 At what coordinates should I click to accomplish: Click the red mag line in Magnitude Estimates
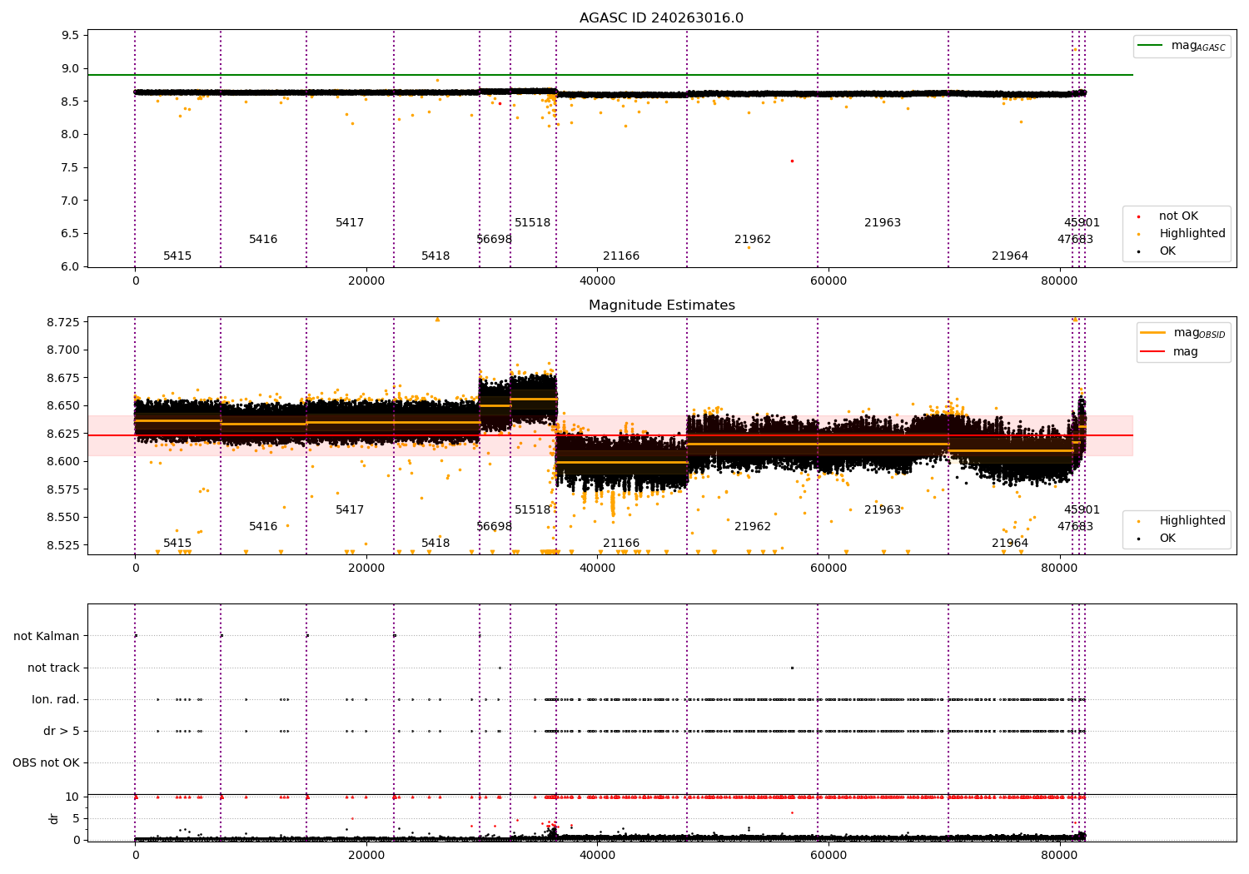pos(610,435)
